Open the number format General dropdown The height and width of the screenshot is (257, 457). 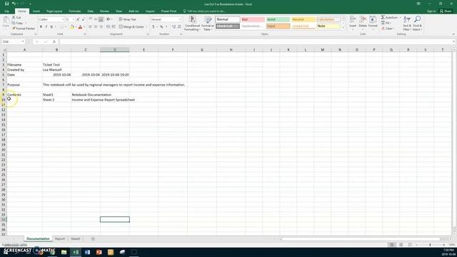tap(180, 19)
